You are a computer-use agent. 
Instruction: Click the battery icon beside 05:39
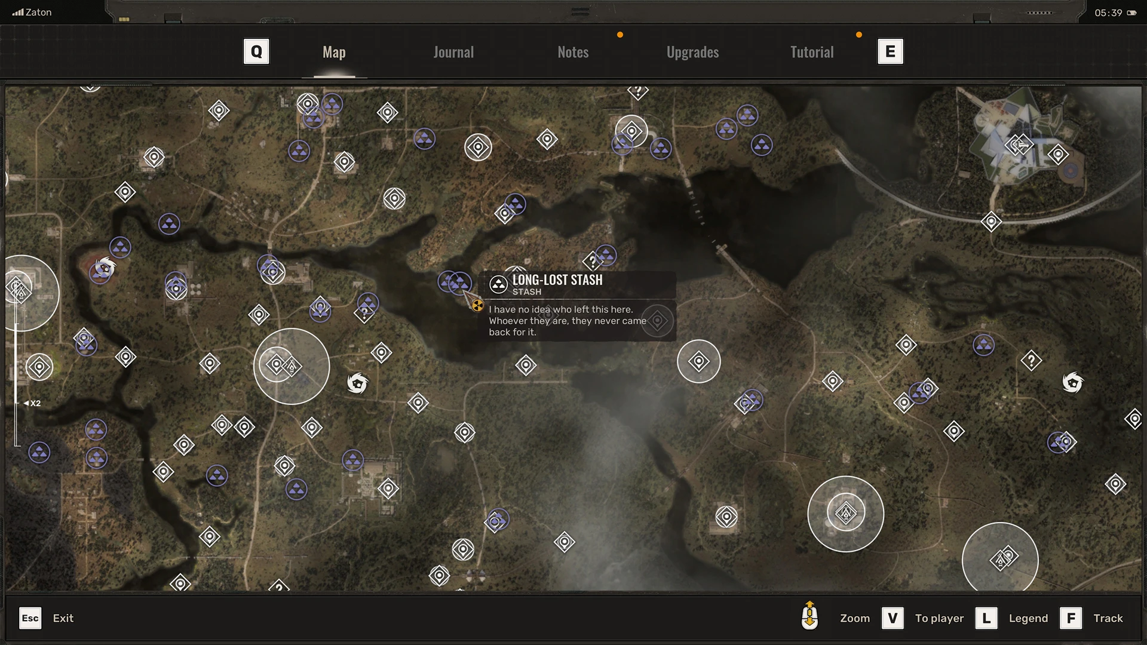1131,13
